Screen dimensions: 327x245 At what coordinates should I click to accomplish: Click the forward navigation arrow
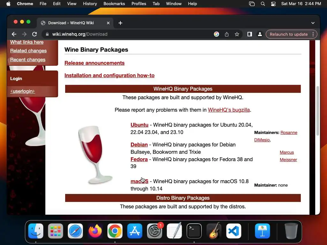coord(24,34)
